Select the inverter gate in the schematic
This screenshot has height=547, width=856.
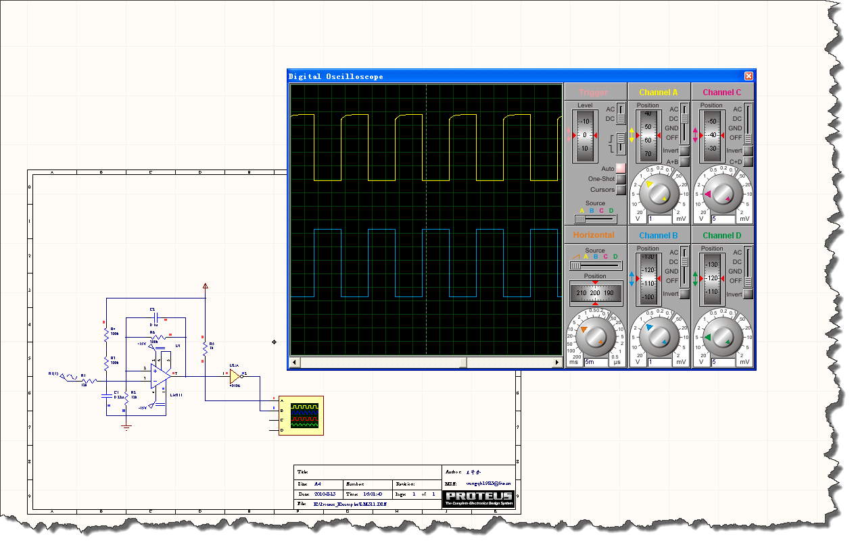click(x=235, y=377)
